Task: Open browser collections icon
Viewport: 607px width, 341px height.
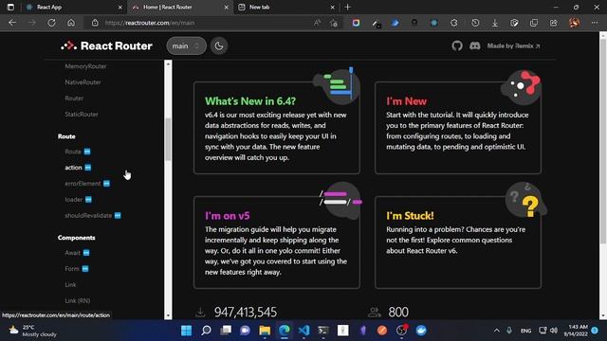Action: click(x=534, y=23)
